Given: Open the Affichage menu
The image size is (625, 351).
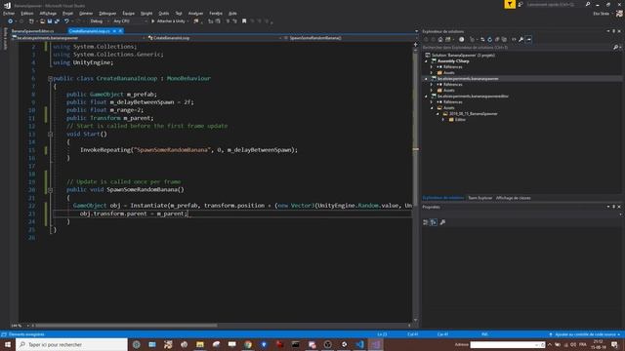Looking at the screenshot, I should (x=48, y=13).
